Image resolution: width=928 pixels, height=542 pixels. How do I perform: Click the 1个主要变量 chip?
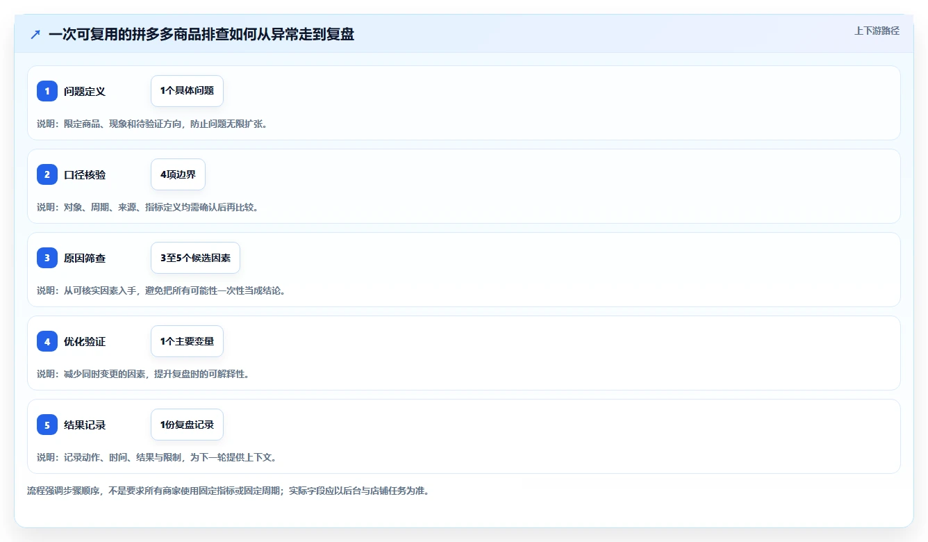click(x=187, y=341)
